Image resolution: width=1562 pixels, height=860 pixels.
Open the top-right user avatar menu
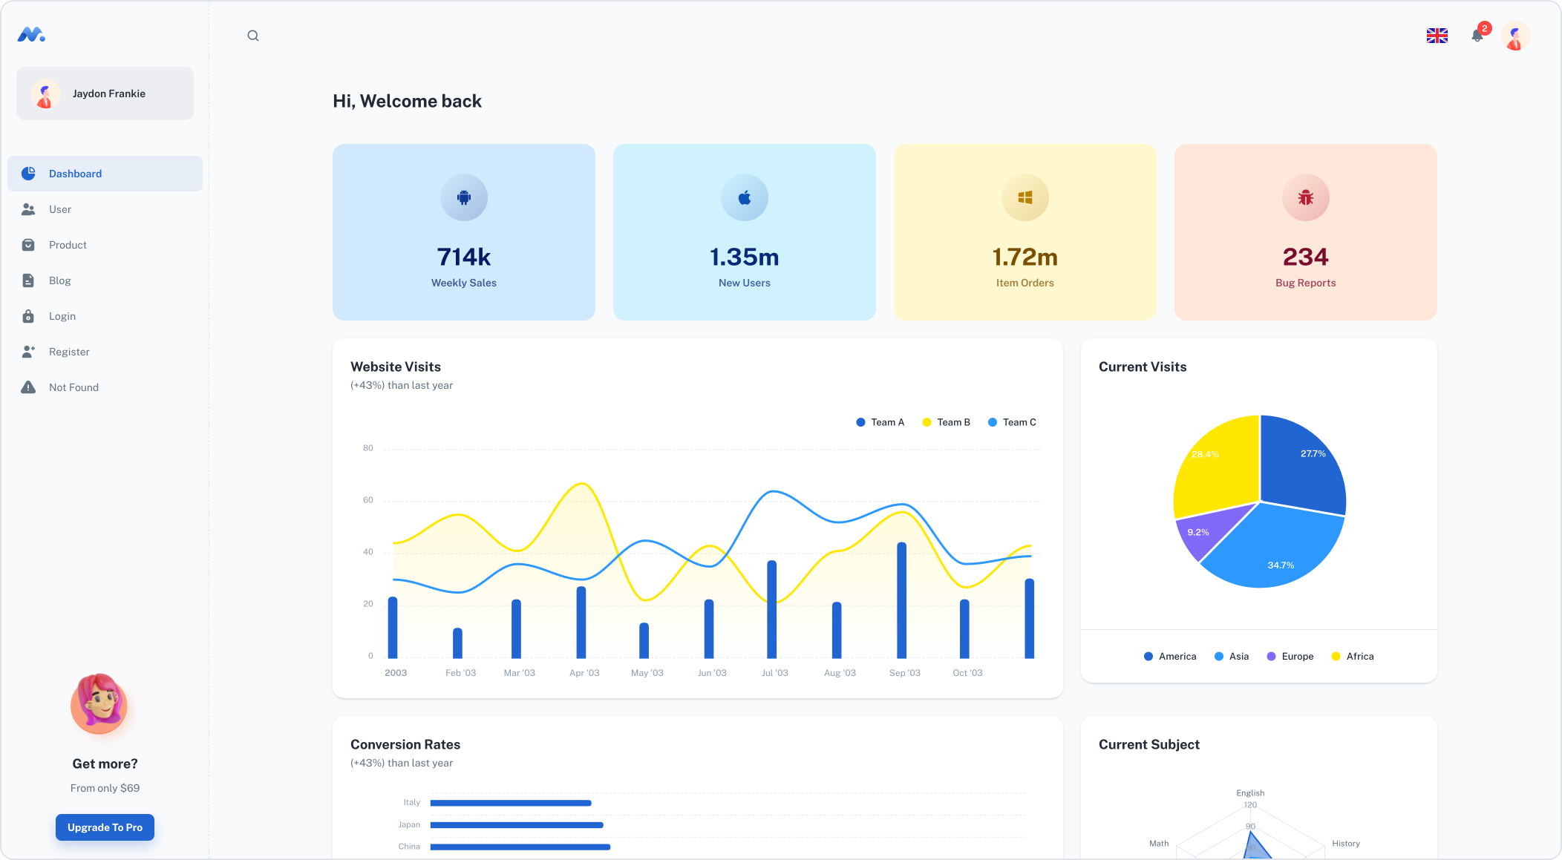tap(1515, 36)
